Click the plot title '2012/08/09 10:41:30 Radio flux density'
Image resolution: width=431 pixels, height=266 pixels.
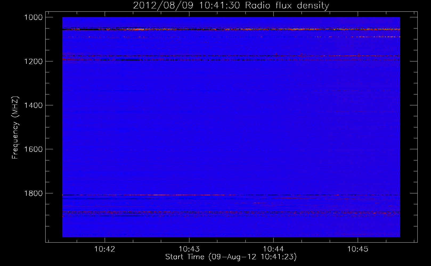[231, 5]
